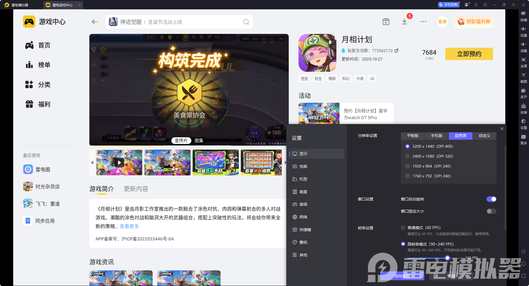Click the search magnifier icon

246,22
